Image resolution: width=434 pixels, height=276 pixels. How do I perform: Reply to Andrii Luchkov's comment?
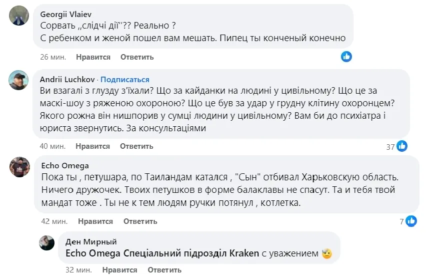(x=136, y=146)
